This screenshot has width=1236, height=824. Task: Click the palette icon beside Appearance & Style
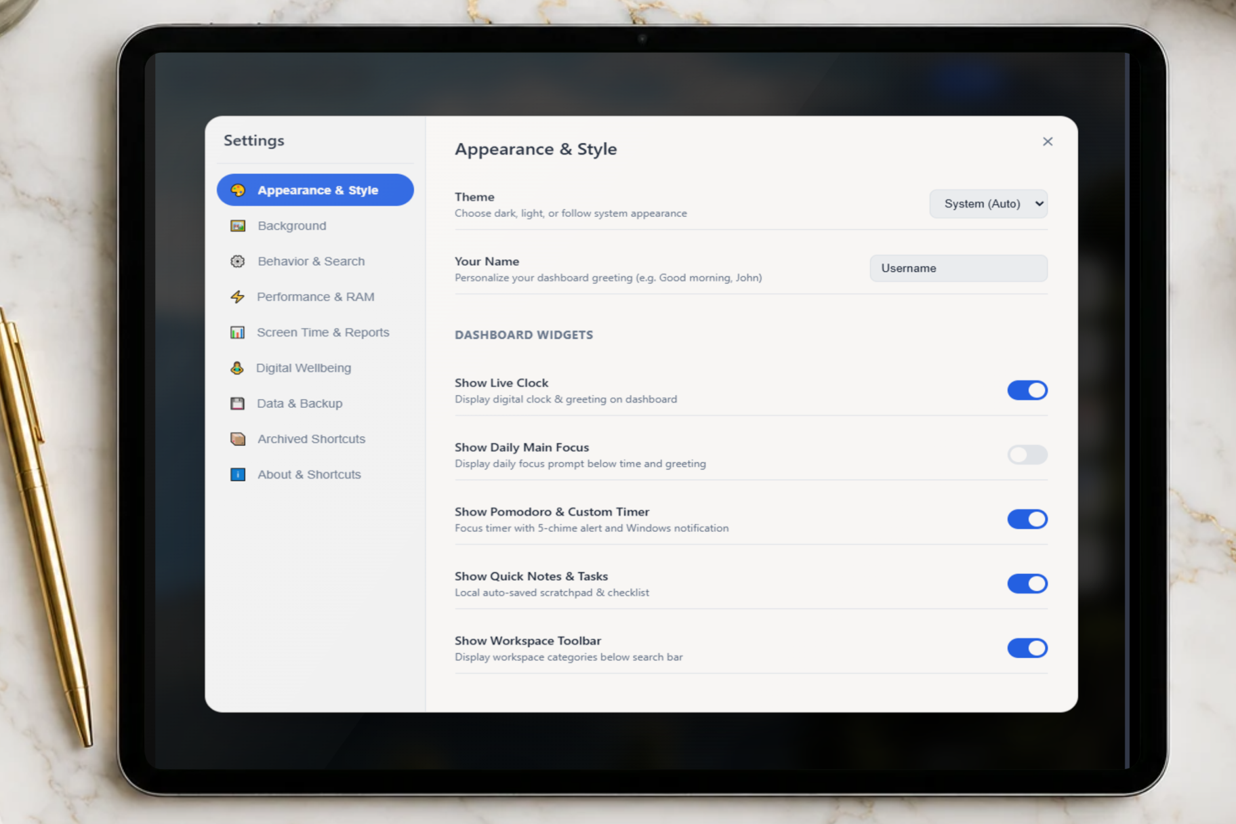[x=238, y=190]
